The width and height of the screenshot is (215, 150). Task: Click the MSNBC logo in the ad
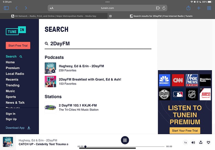pos(165,80)
